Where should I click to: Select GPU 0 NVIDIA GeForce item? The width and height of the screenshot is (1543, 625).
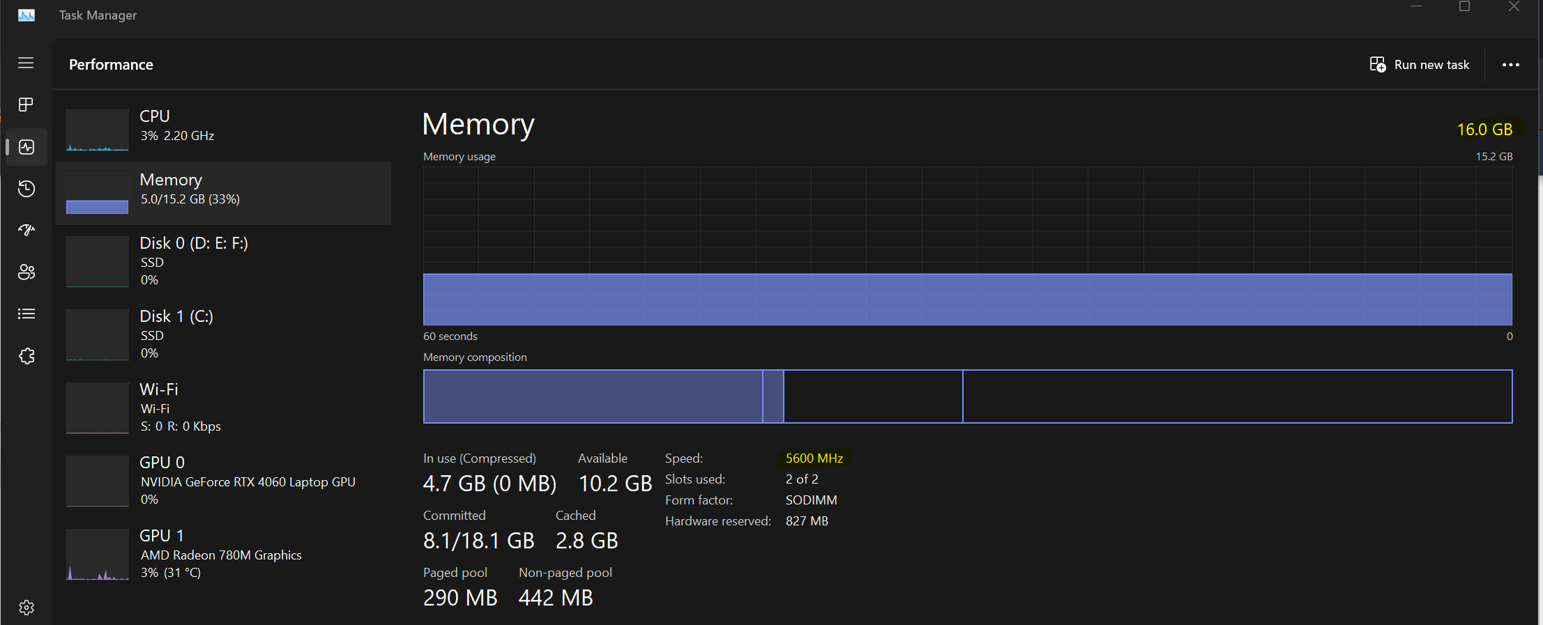tap(223, 481)
